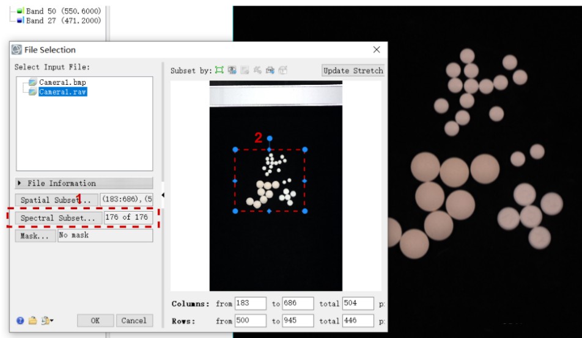Screen dimensions: 582x338
Task: Open the recent files dropdown icon
Action: 47,320
